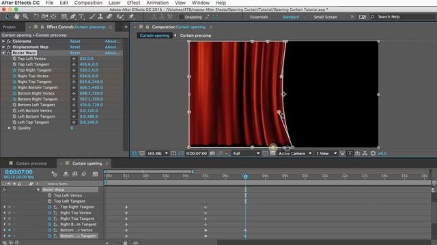Viewport: 437px width, 245px height.
Task: Toggle stopwatch for Left Bottom Vertex in Effect Controls
Action: tap(14, 110)
